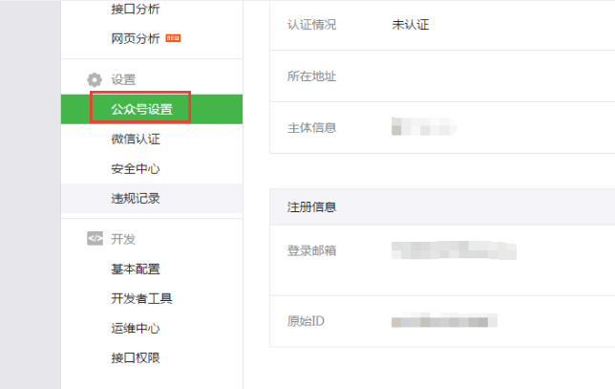Viewport: 615px width, 389px height.
Task: Open 接口权限 sidebar item
Action: coord(136,358)
